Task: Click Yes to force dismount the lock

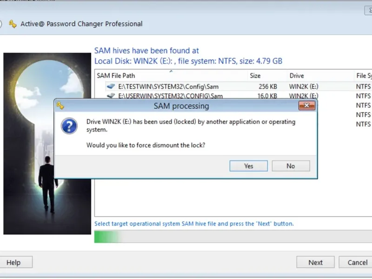Action: (x=248, y=166)
